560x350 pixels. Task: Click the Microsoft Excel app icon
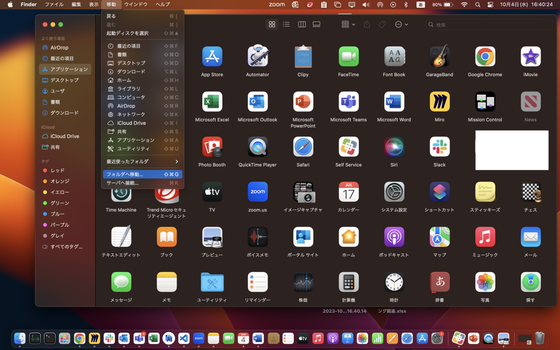click(212, 102)
